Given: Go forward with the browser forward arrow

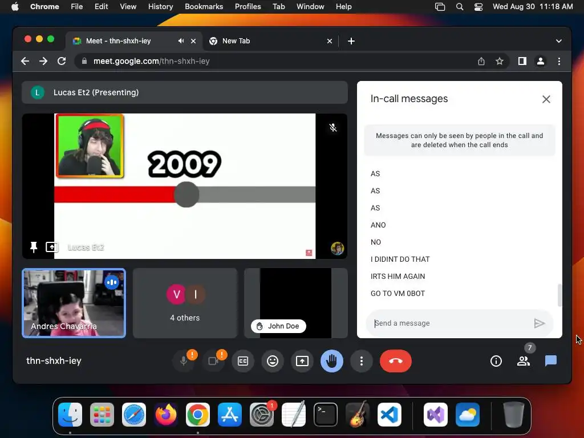Looking at the screenshot, I should [43, 61].
